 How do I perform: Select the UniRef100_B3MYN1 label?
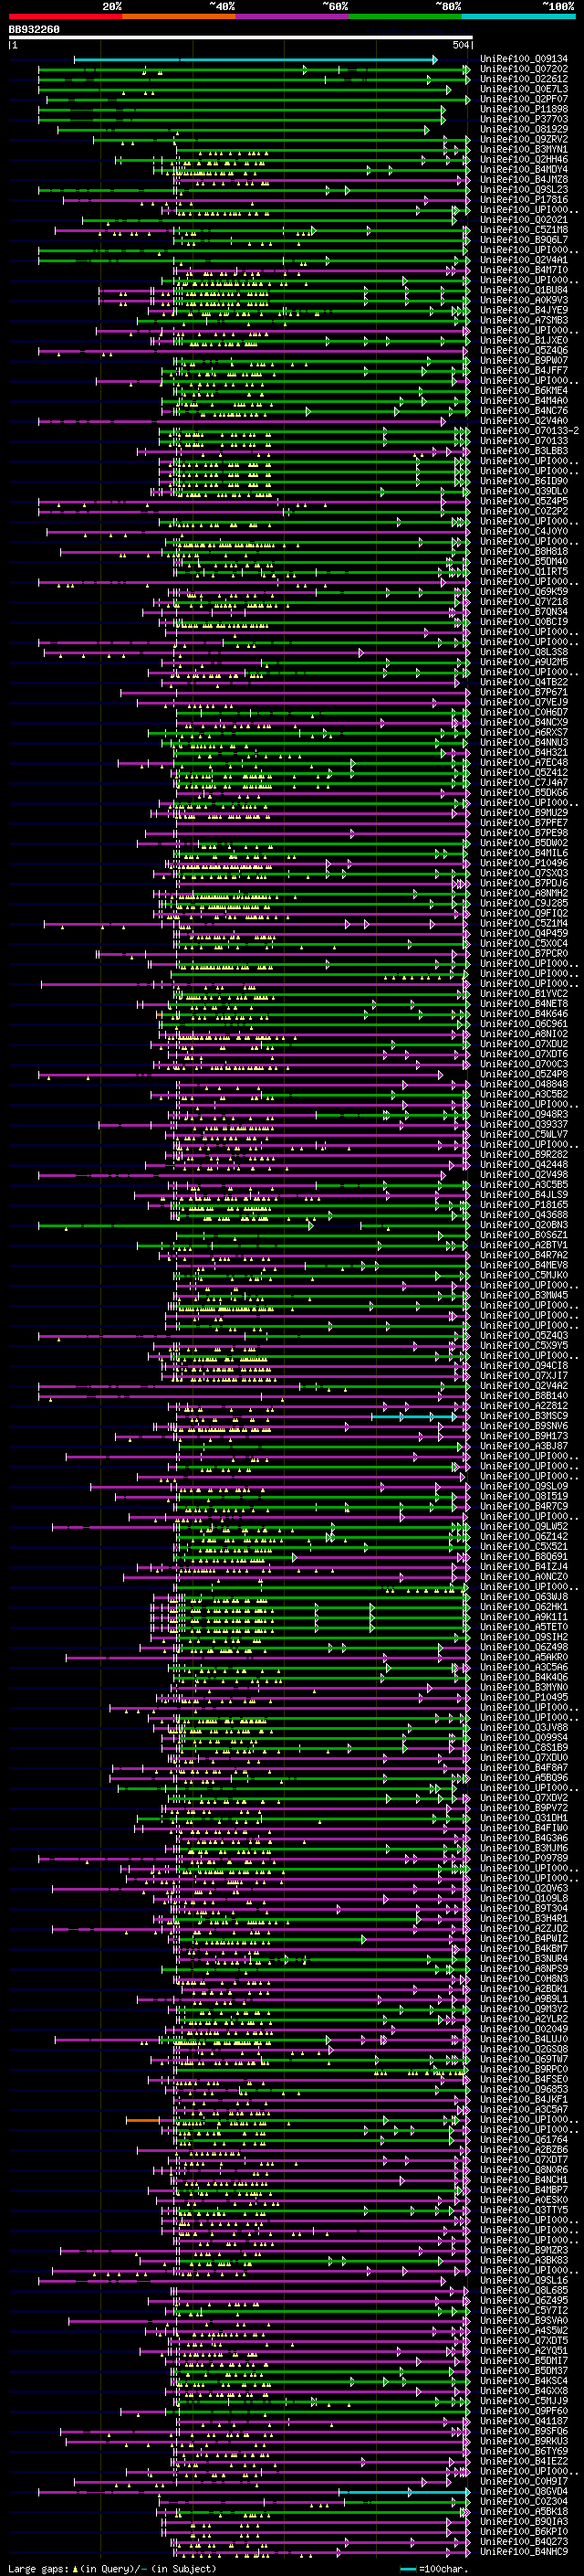point(524,149)
